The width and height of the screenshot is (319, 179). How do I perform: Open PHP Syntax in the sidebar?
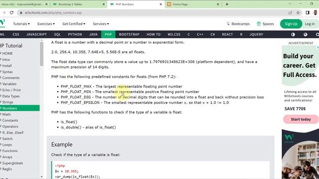click(x=20, y=72)
